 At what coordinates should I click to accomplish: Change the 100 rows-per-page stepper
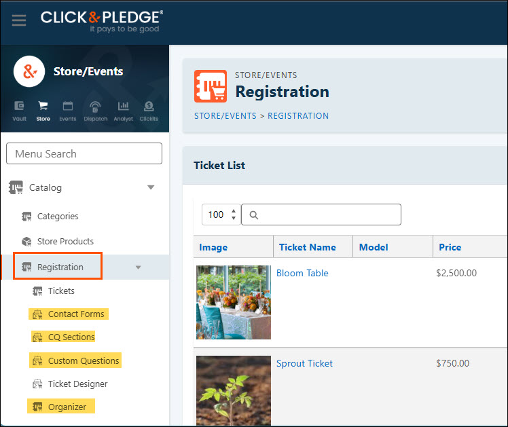click(x=221, y=215)
